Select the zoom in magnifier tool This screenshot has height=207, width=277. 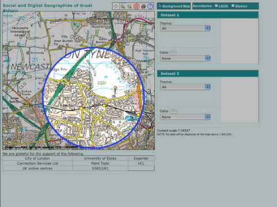click(122, 6)
